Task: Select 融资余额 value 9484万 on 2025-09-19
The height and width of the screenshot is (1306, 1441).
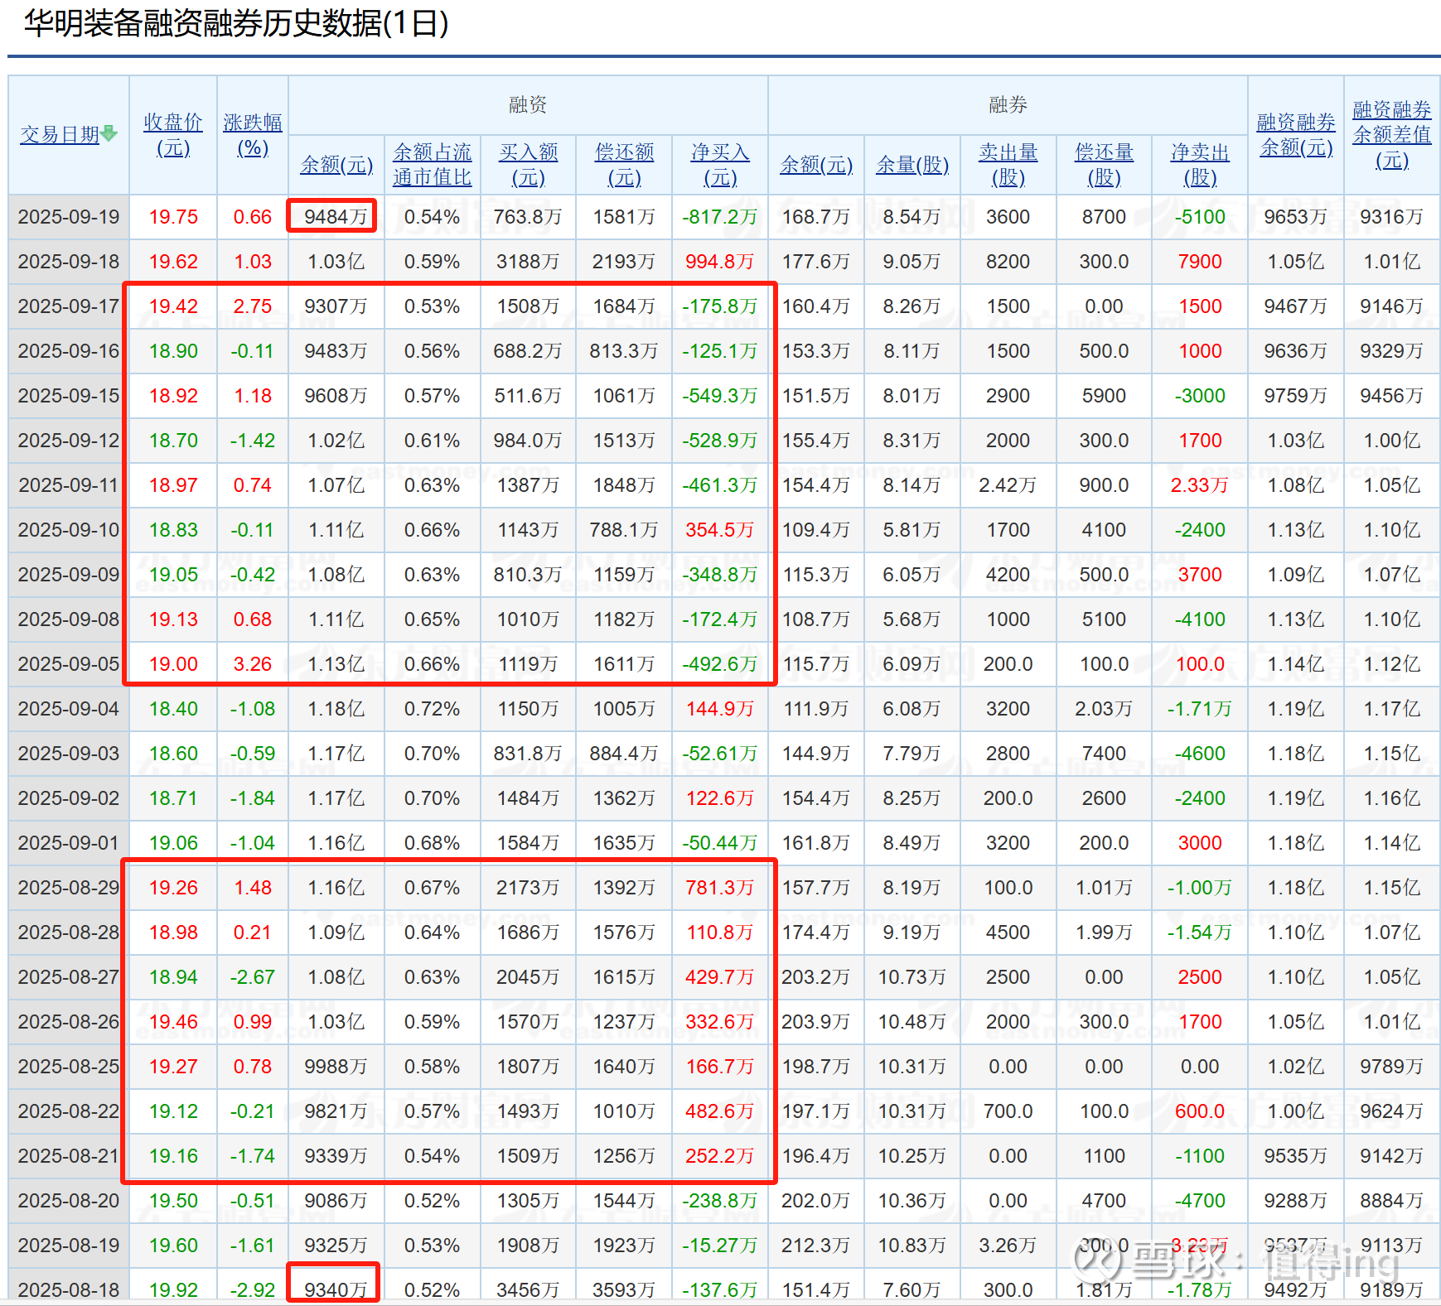Action: (x=336, y=217)
